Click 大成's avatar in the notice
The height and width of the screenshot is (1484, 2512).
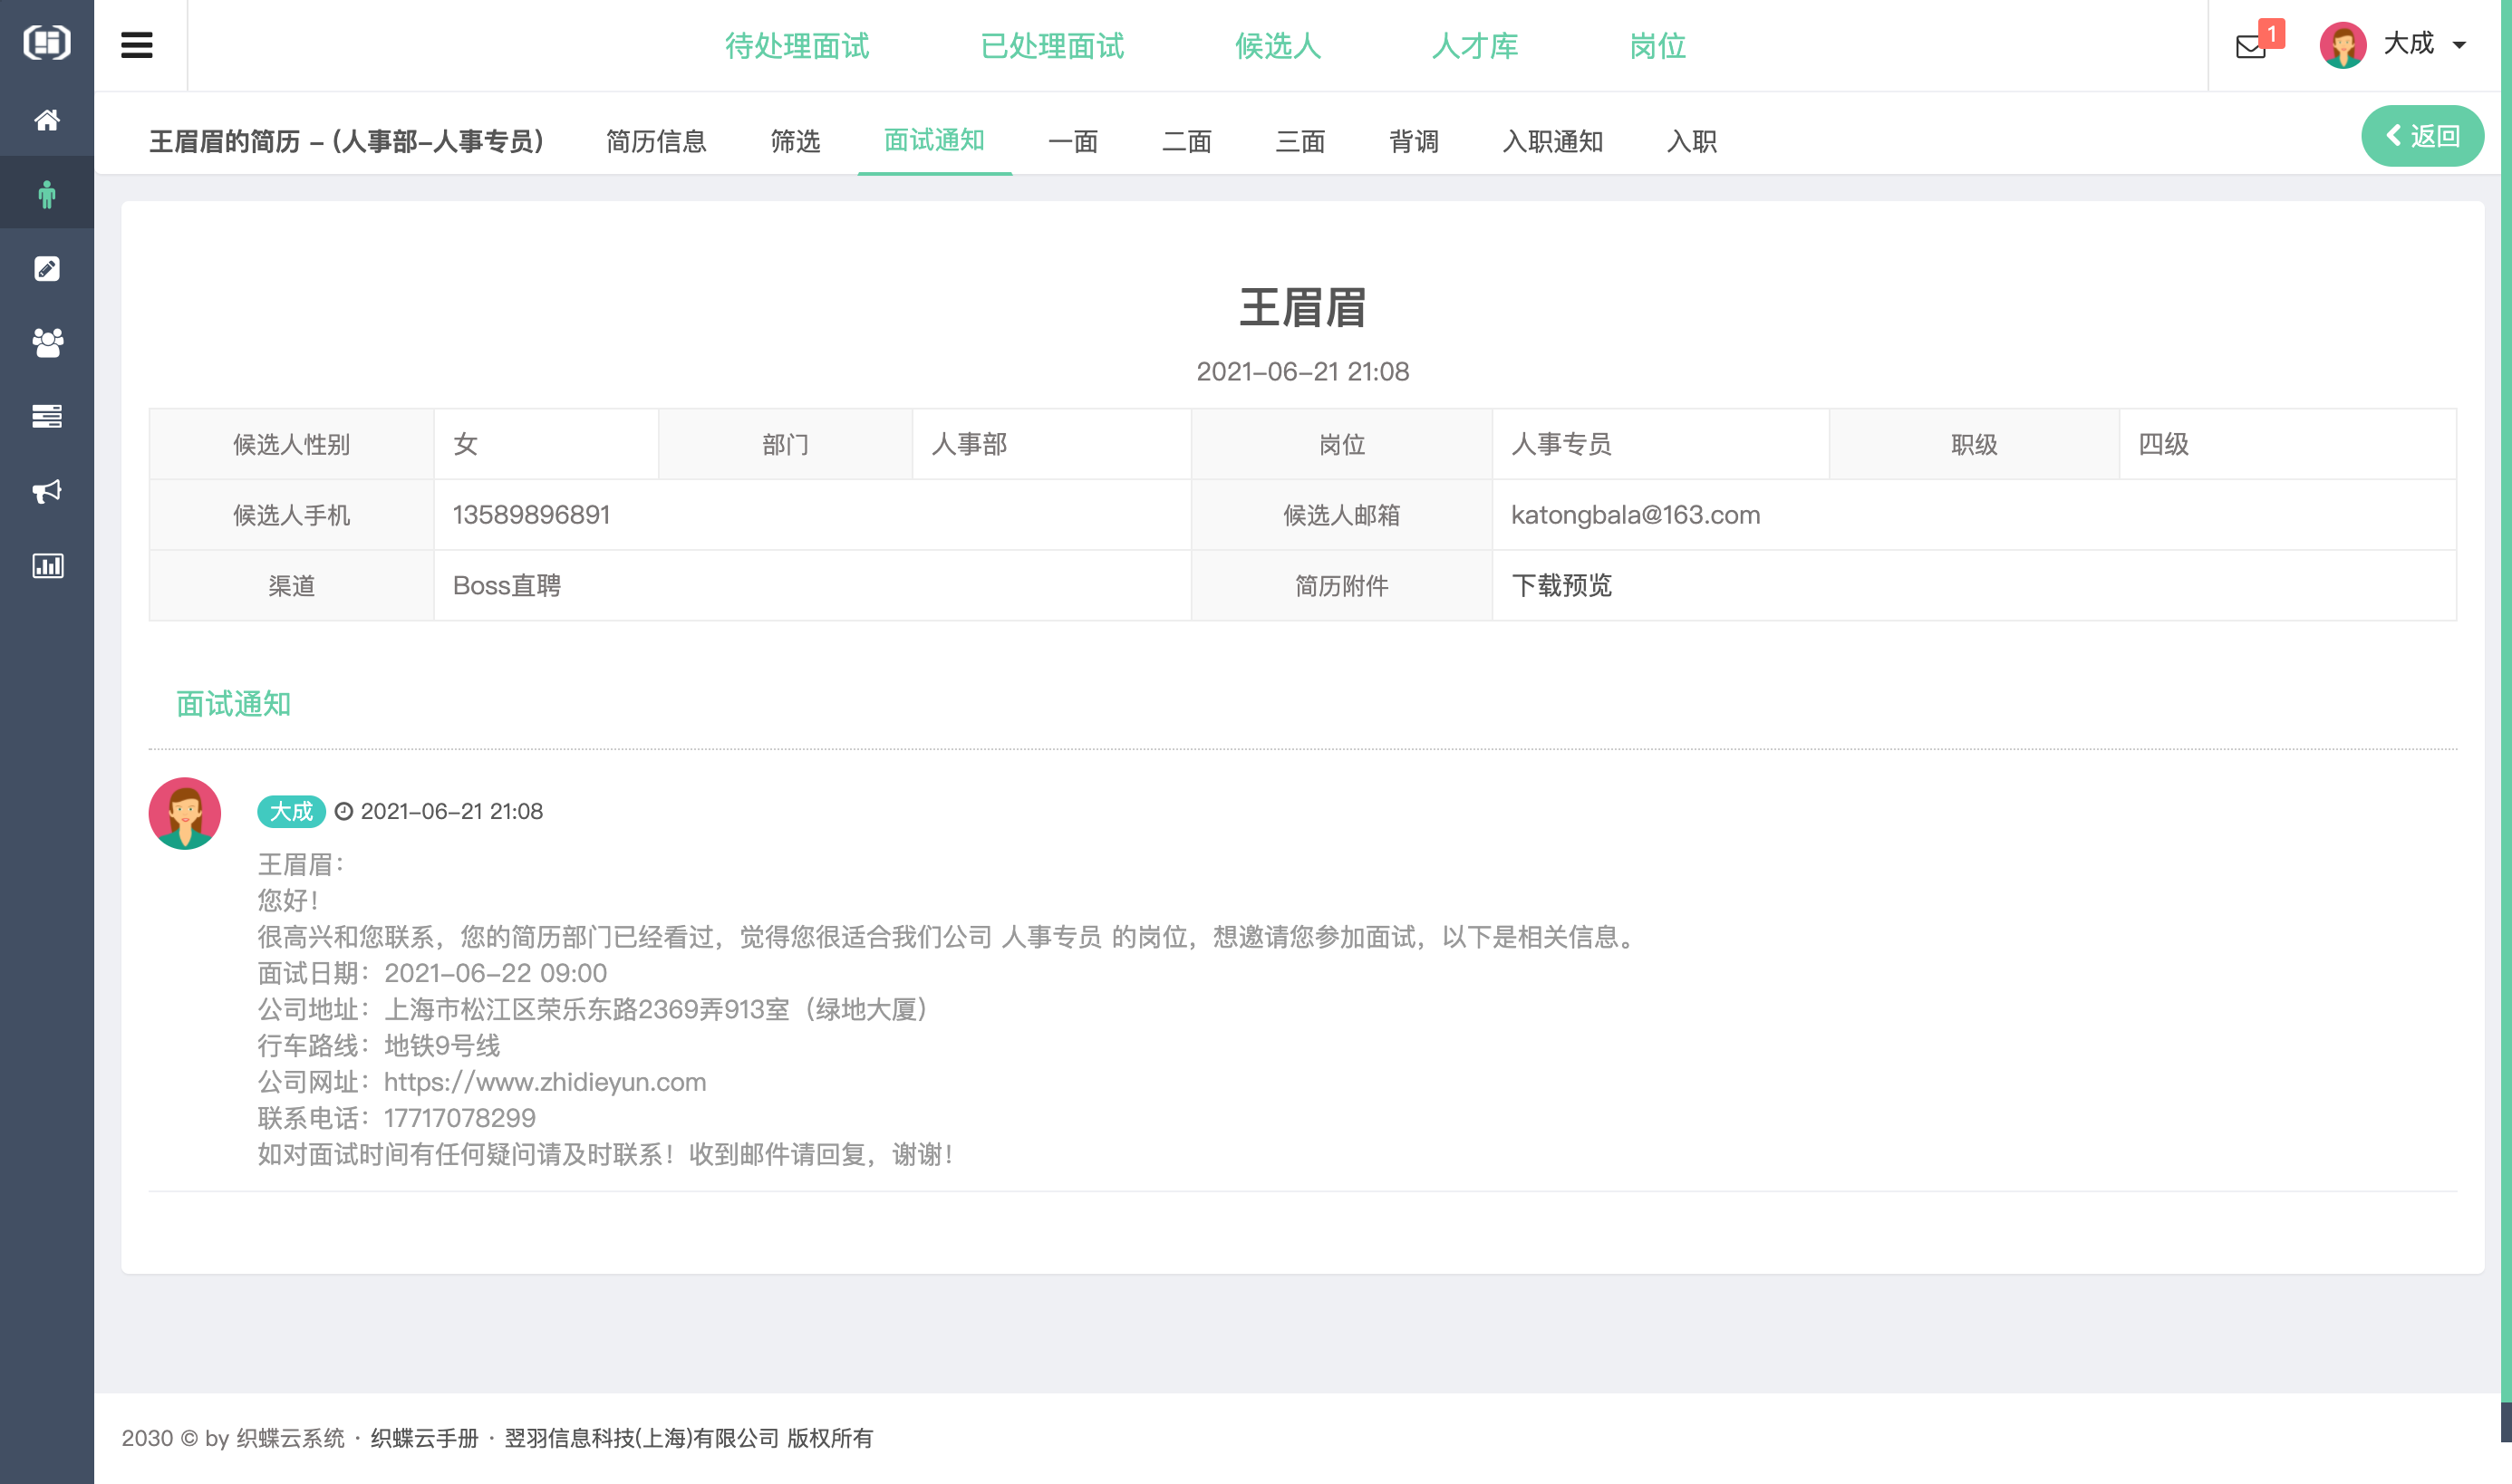pos(184,813)
